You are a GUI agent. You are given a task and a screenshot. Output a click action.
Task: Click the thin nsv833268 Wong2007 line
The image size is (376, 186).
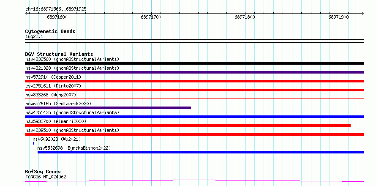point(194,98)
